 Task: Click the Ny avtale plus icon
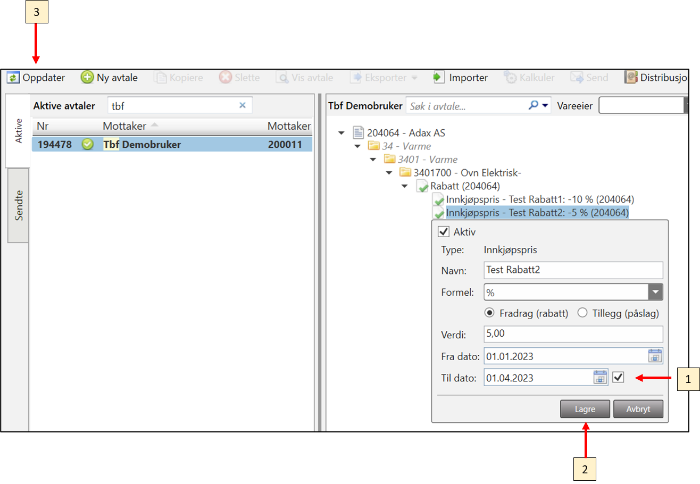click(87, 78)
